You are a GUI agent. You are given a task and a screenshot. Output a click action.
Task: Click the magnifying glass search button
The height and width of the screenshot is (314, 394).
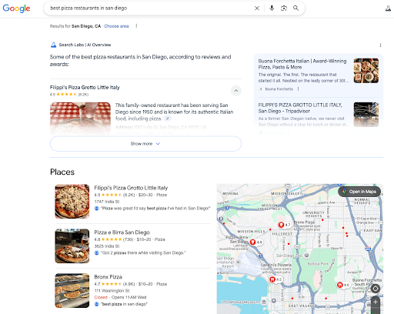295,8
